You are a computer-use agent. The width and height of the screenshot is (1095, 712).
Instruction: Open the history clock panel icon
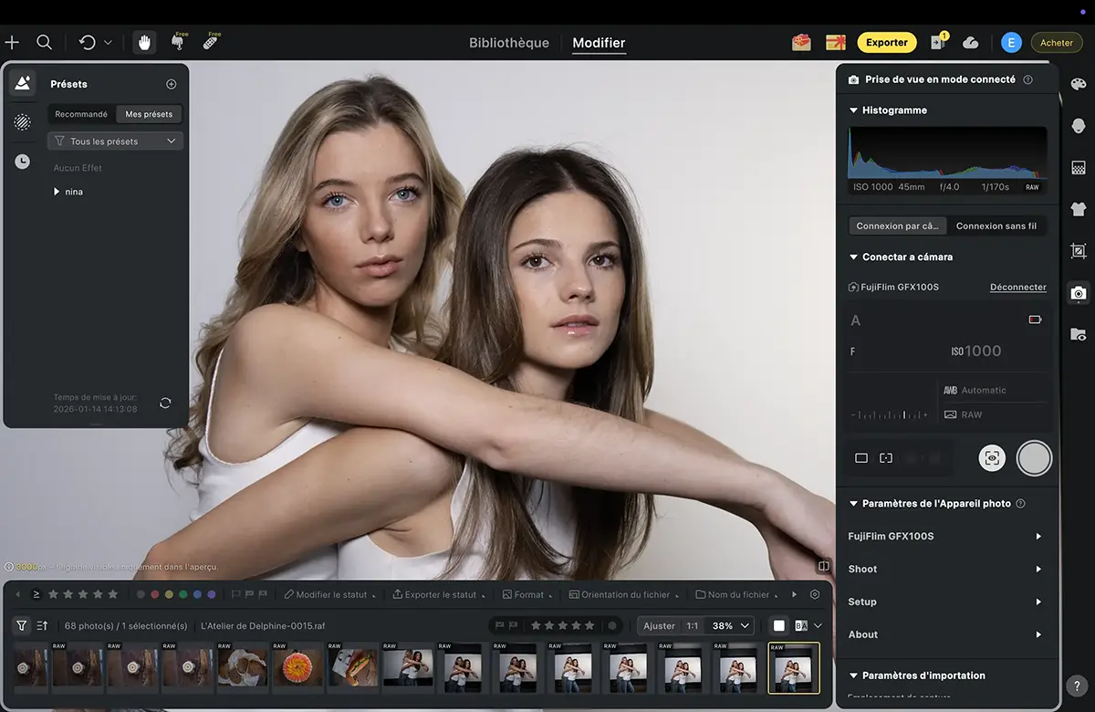pyautogui.click(x=23, y=162)
